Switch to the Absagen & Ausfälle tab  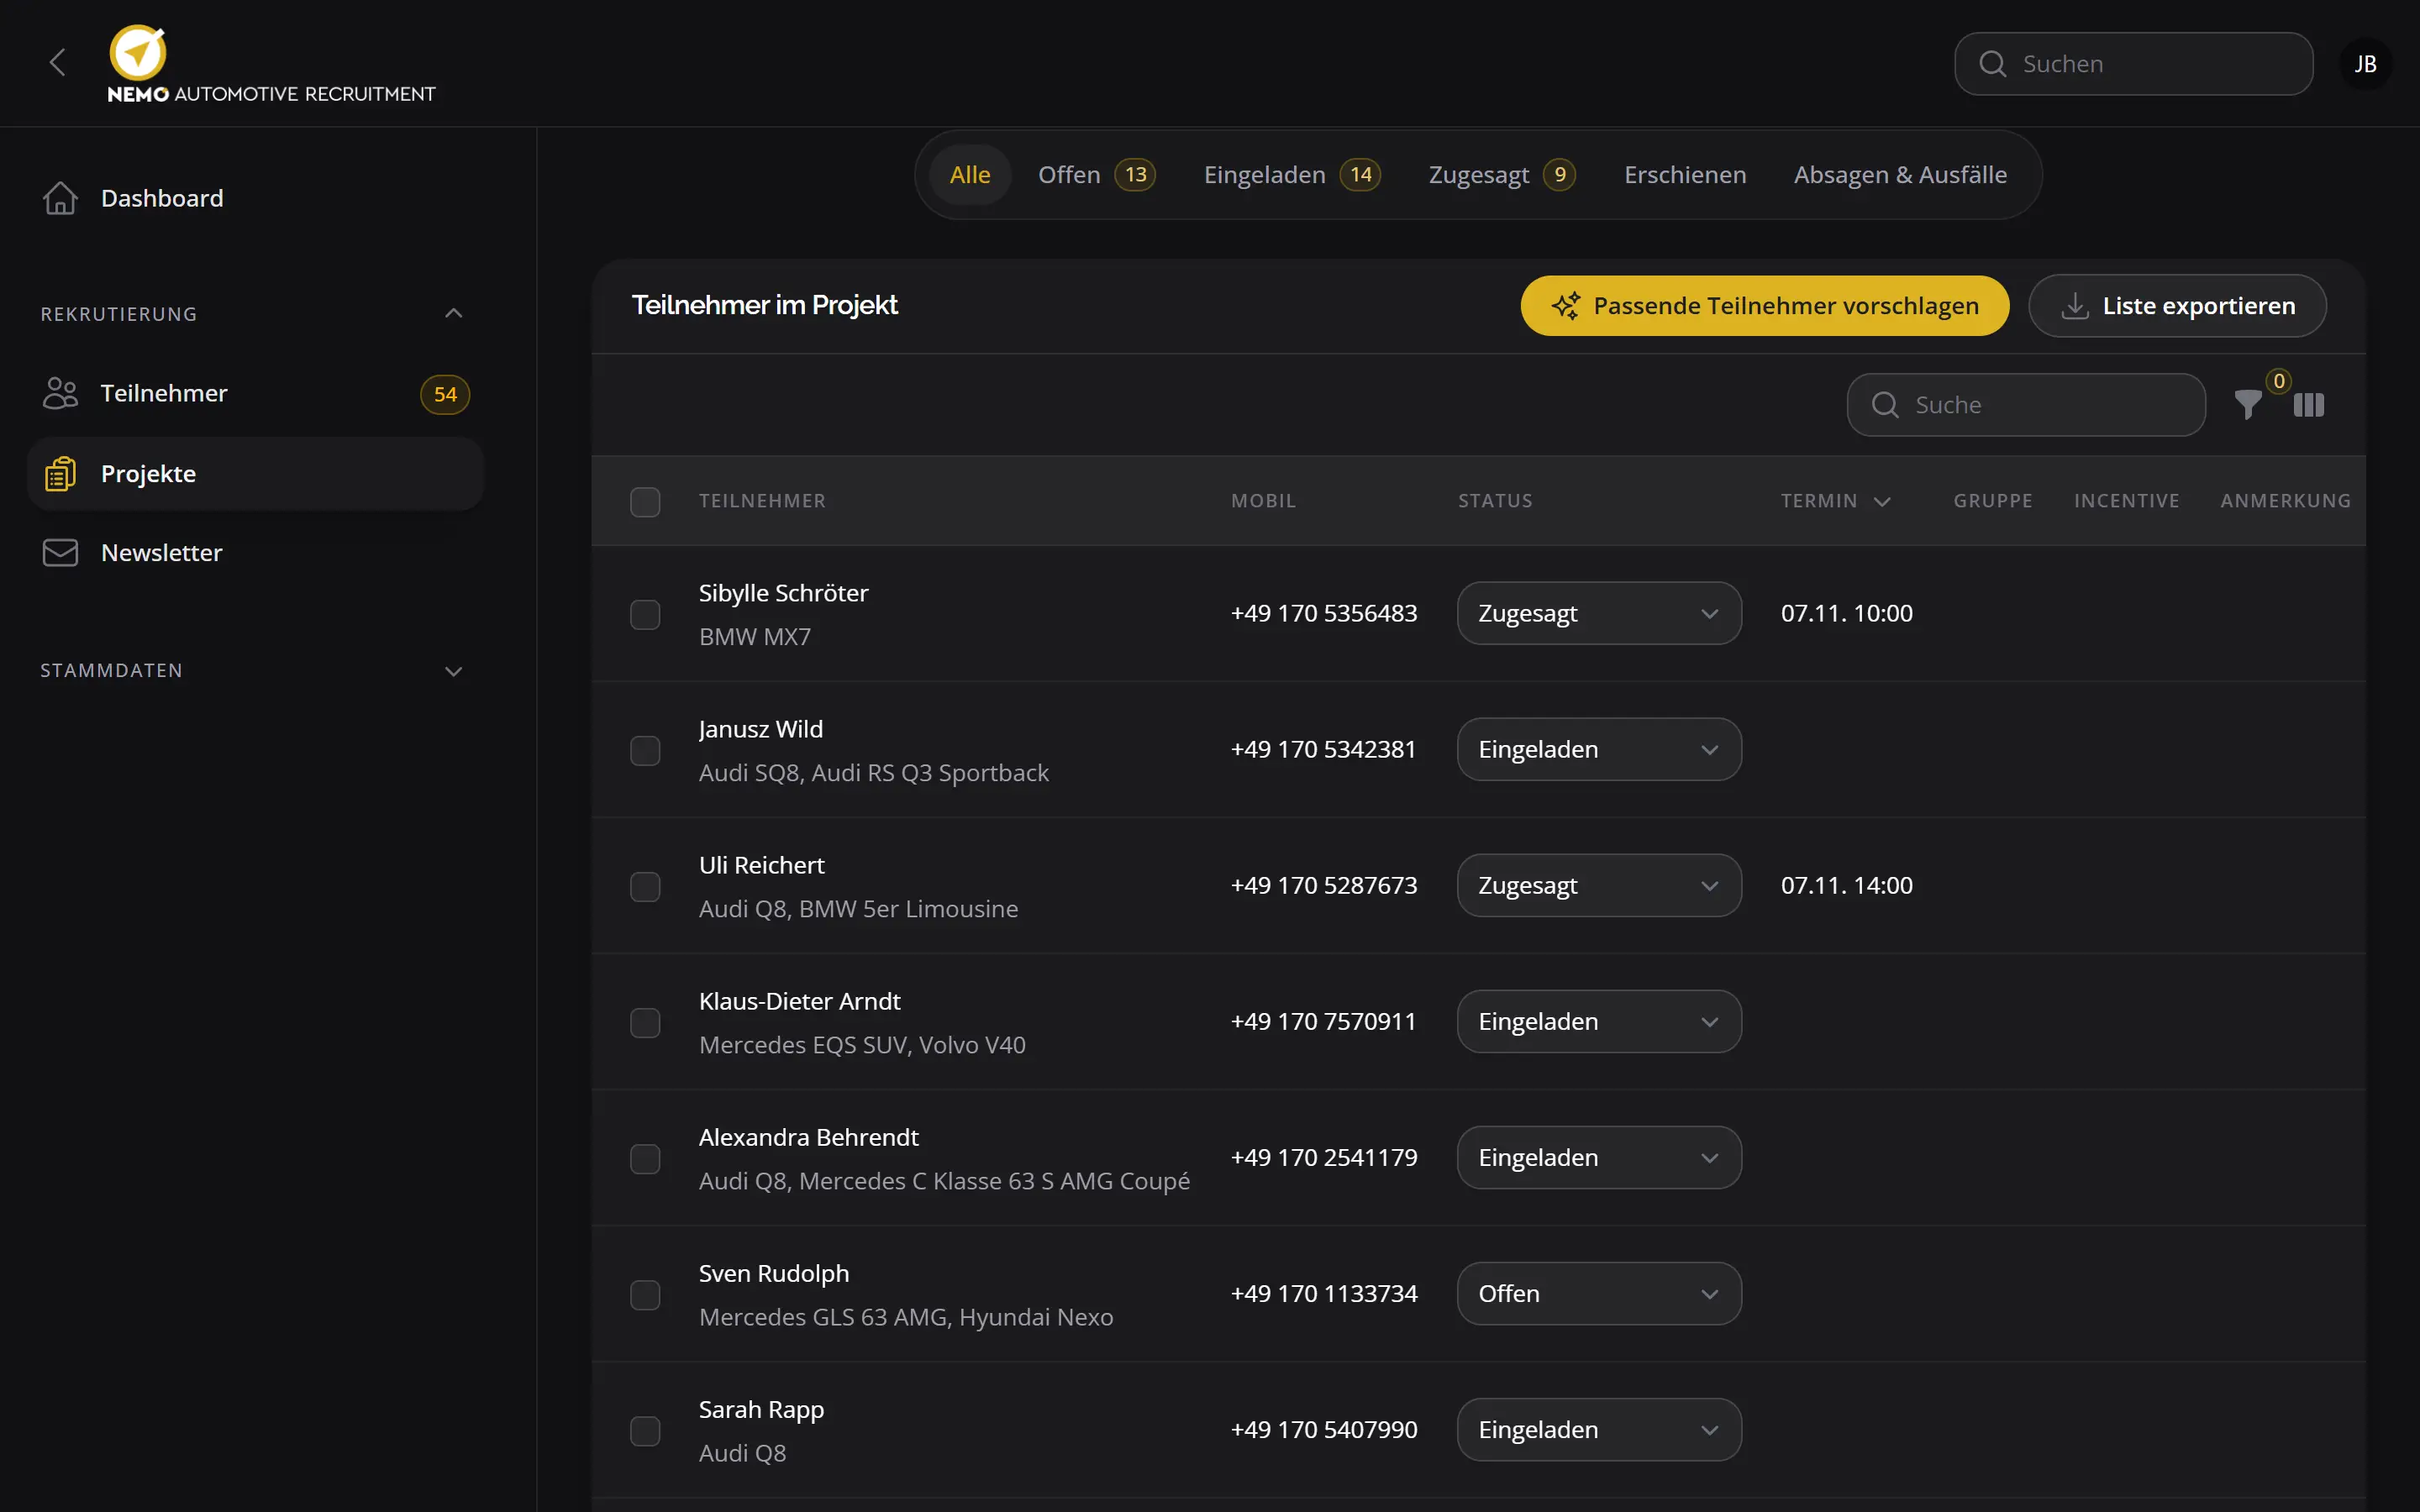pyautogui.click(x=1900, y=175)
